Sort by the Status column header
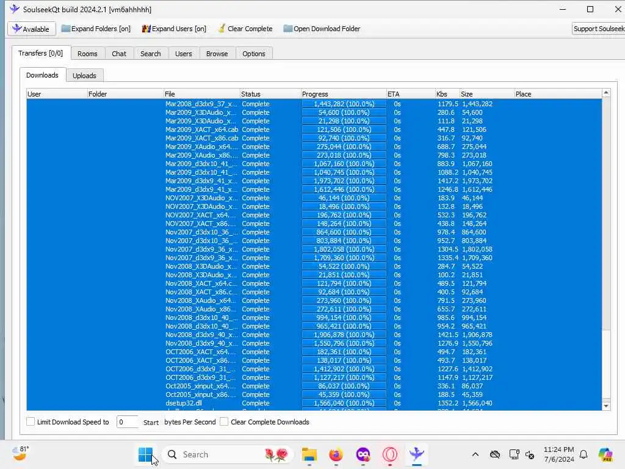The height and width of the screenshot is (469, 625). [270, 94]
